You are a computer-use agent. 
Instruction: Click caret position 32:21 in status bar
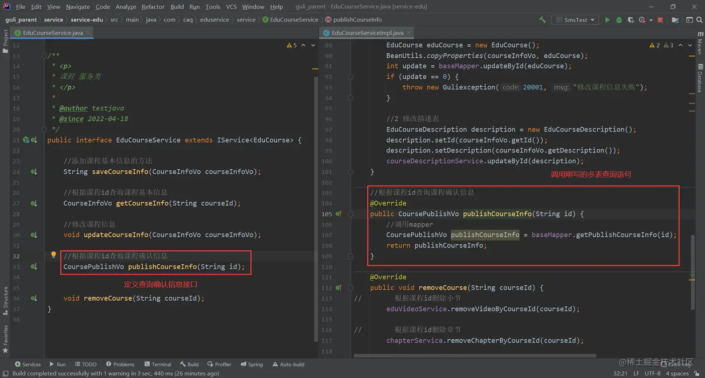(x=619, y=373)
